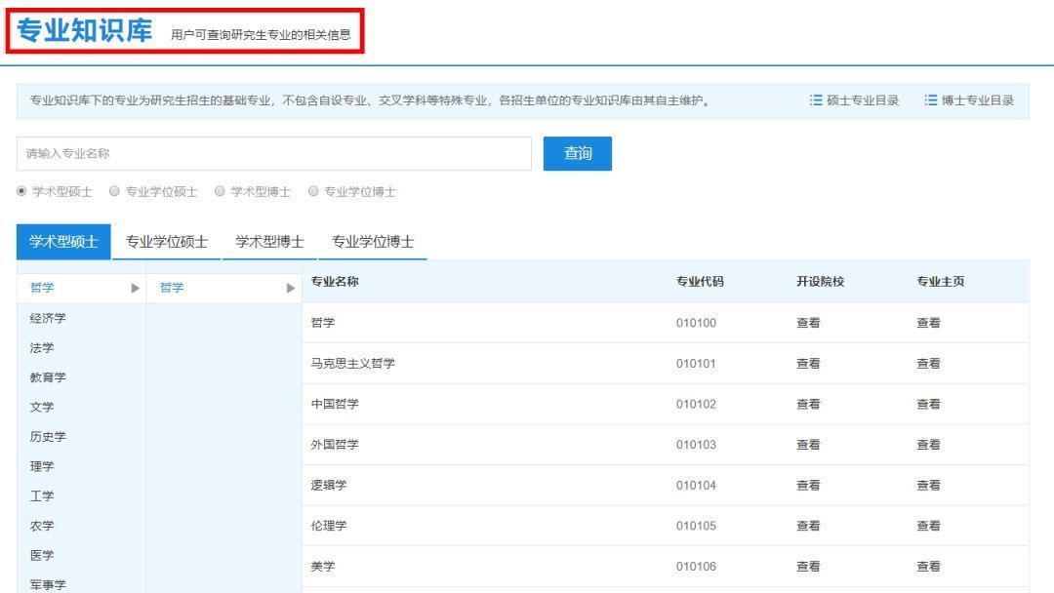Open the 专业主页 for 美学

[929, 565]
